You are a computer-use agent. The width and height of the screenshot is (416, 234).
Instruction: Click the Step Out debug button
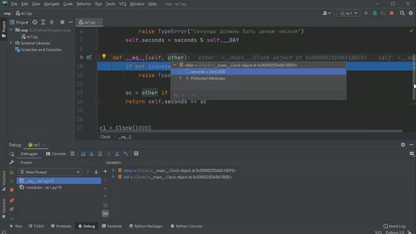(117, 153)
